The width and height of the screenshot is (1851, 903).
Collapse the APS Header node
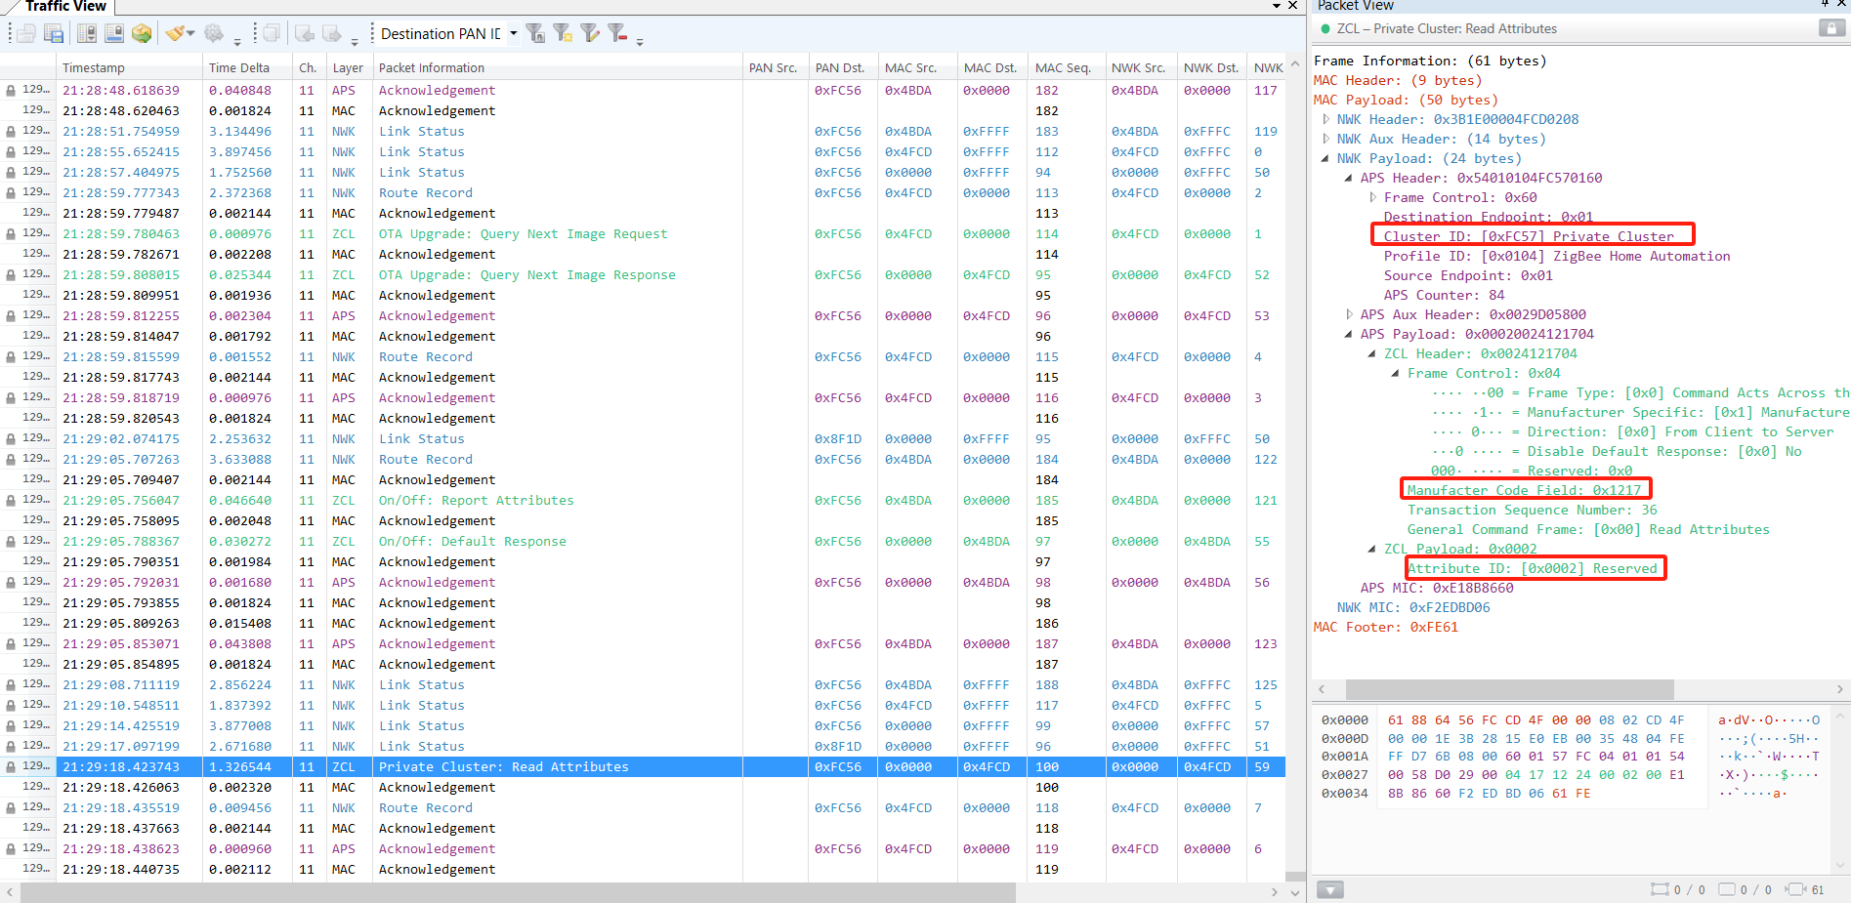tap(1349, 178)
